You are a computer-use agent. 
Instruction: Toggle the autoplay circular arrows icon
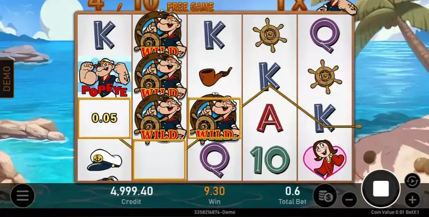412,181
